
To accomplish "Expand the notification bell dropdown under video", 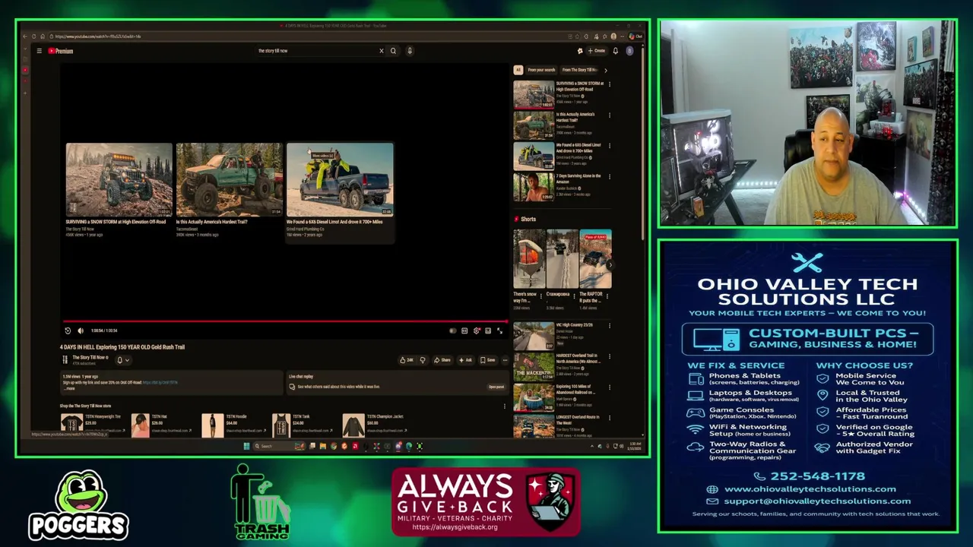I will [122, 360].
